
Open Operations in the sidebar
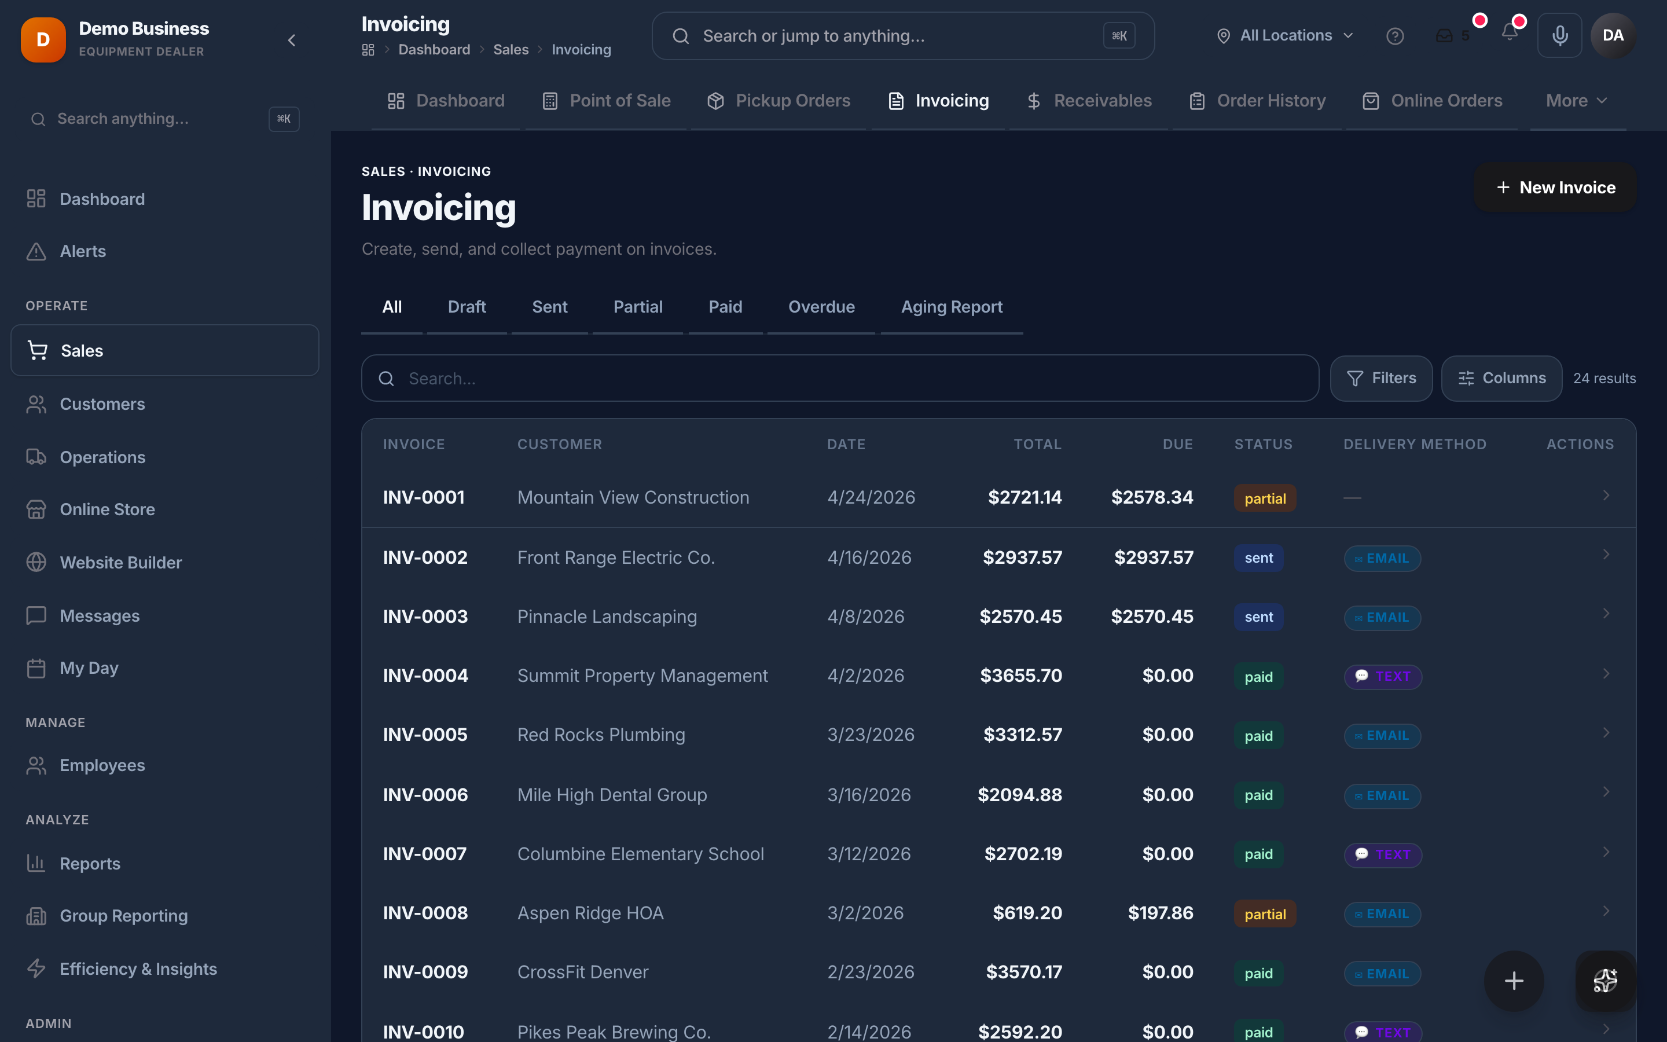click(x=164, y=457)
